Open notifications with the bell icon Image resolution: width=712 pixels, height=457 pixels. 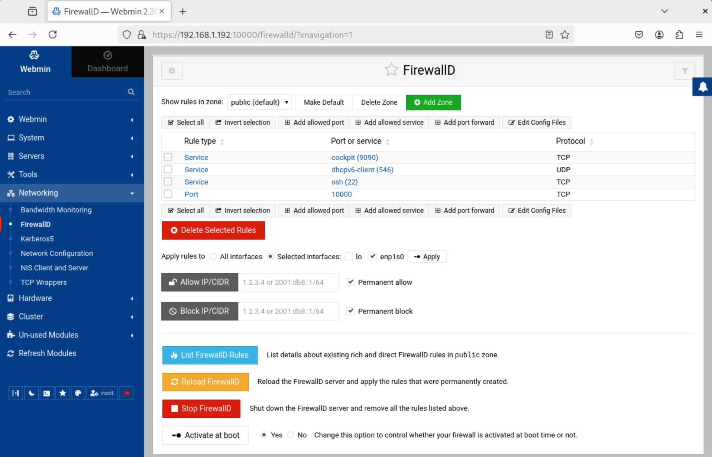click(x=702, y=87)
